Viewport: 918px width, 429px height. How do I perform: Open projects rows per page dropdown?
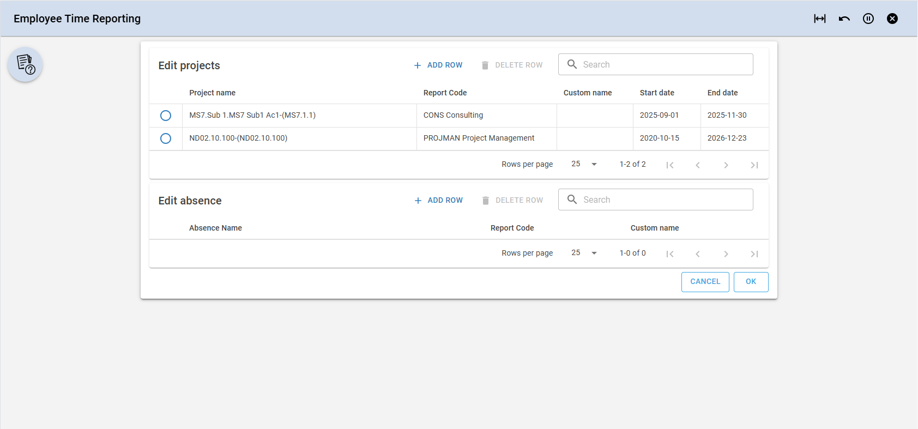[x=584, y=164]
